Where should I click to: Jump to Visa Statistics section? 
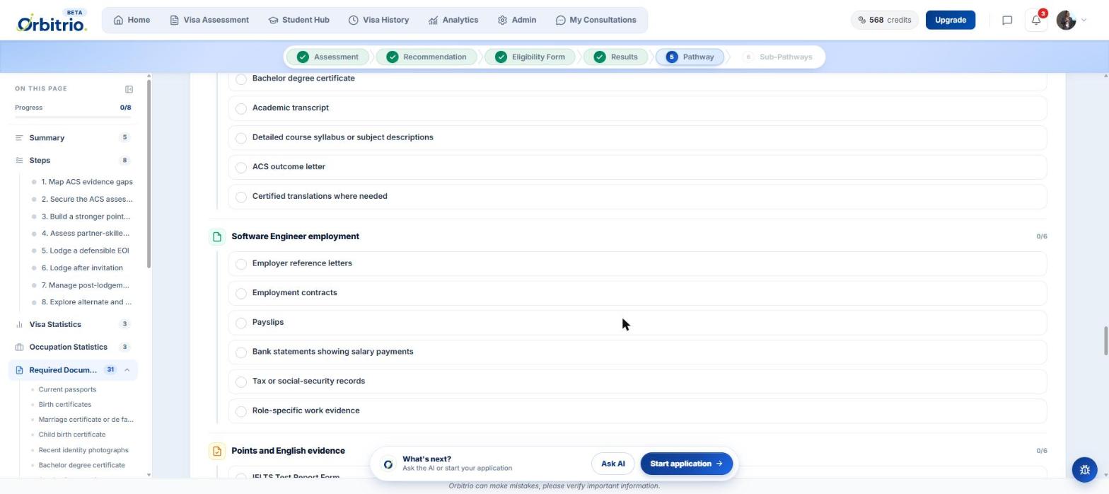pos(73,325)
